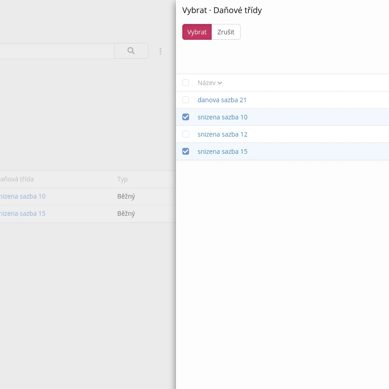This screenshot has height=389, width=389.
Task: Click the Vybrat button
Action: click(197, 32)
